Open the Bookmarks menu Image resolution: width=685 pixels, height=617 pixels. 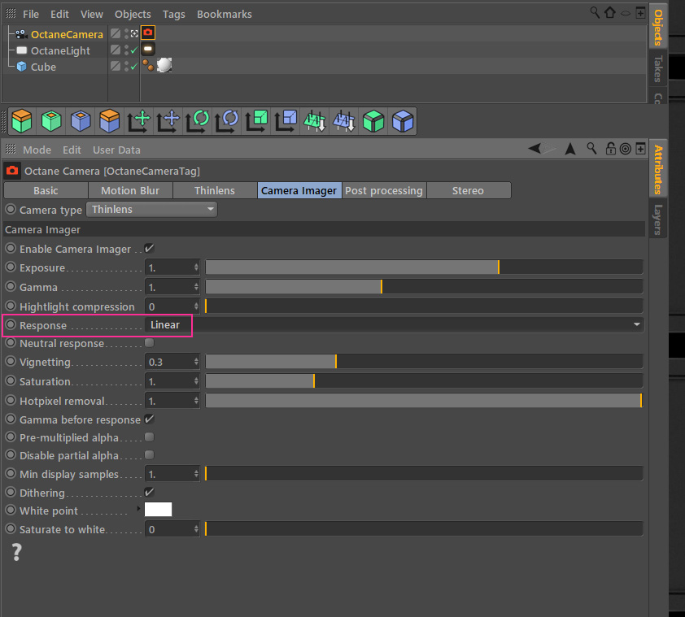click(x=224, y=15)
